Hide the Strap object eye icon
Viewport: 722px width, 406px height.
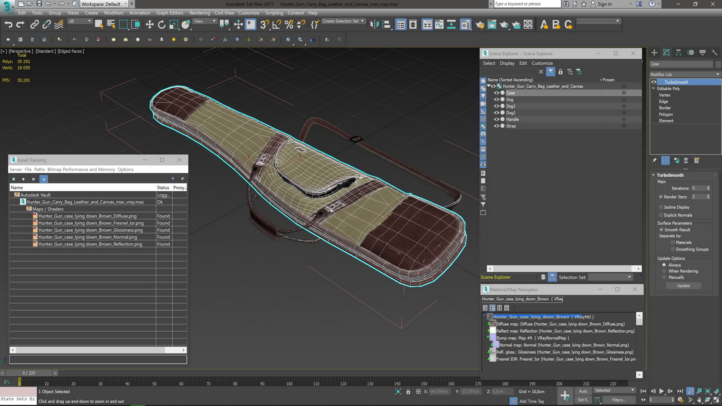click(496, 126)
